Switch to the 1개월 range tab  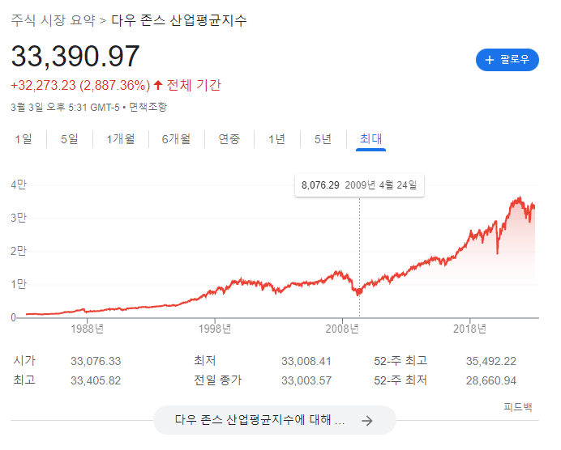point(121,139)
